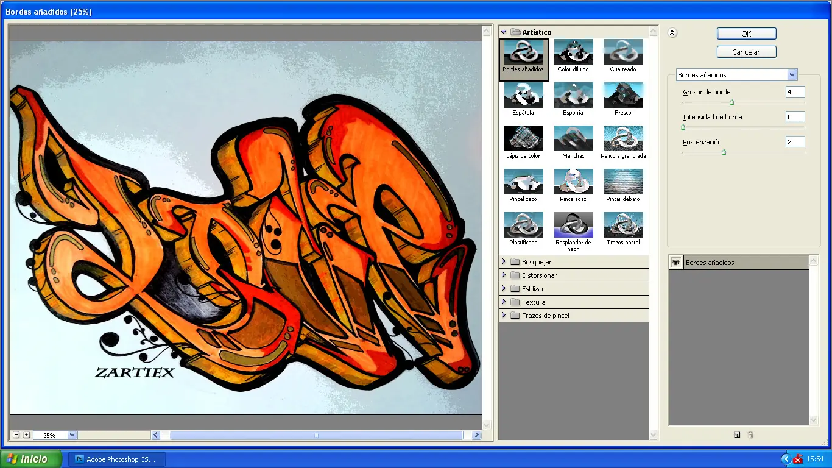The width and height of the screenshot is (832, 468).
Task: Delete the effect layer with trash icon
Action: pos(750,435)
